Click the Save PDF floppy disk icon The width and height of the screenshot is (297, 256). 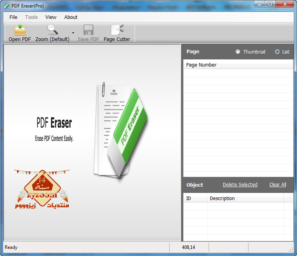(x=88, y=30)
